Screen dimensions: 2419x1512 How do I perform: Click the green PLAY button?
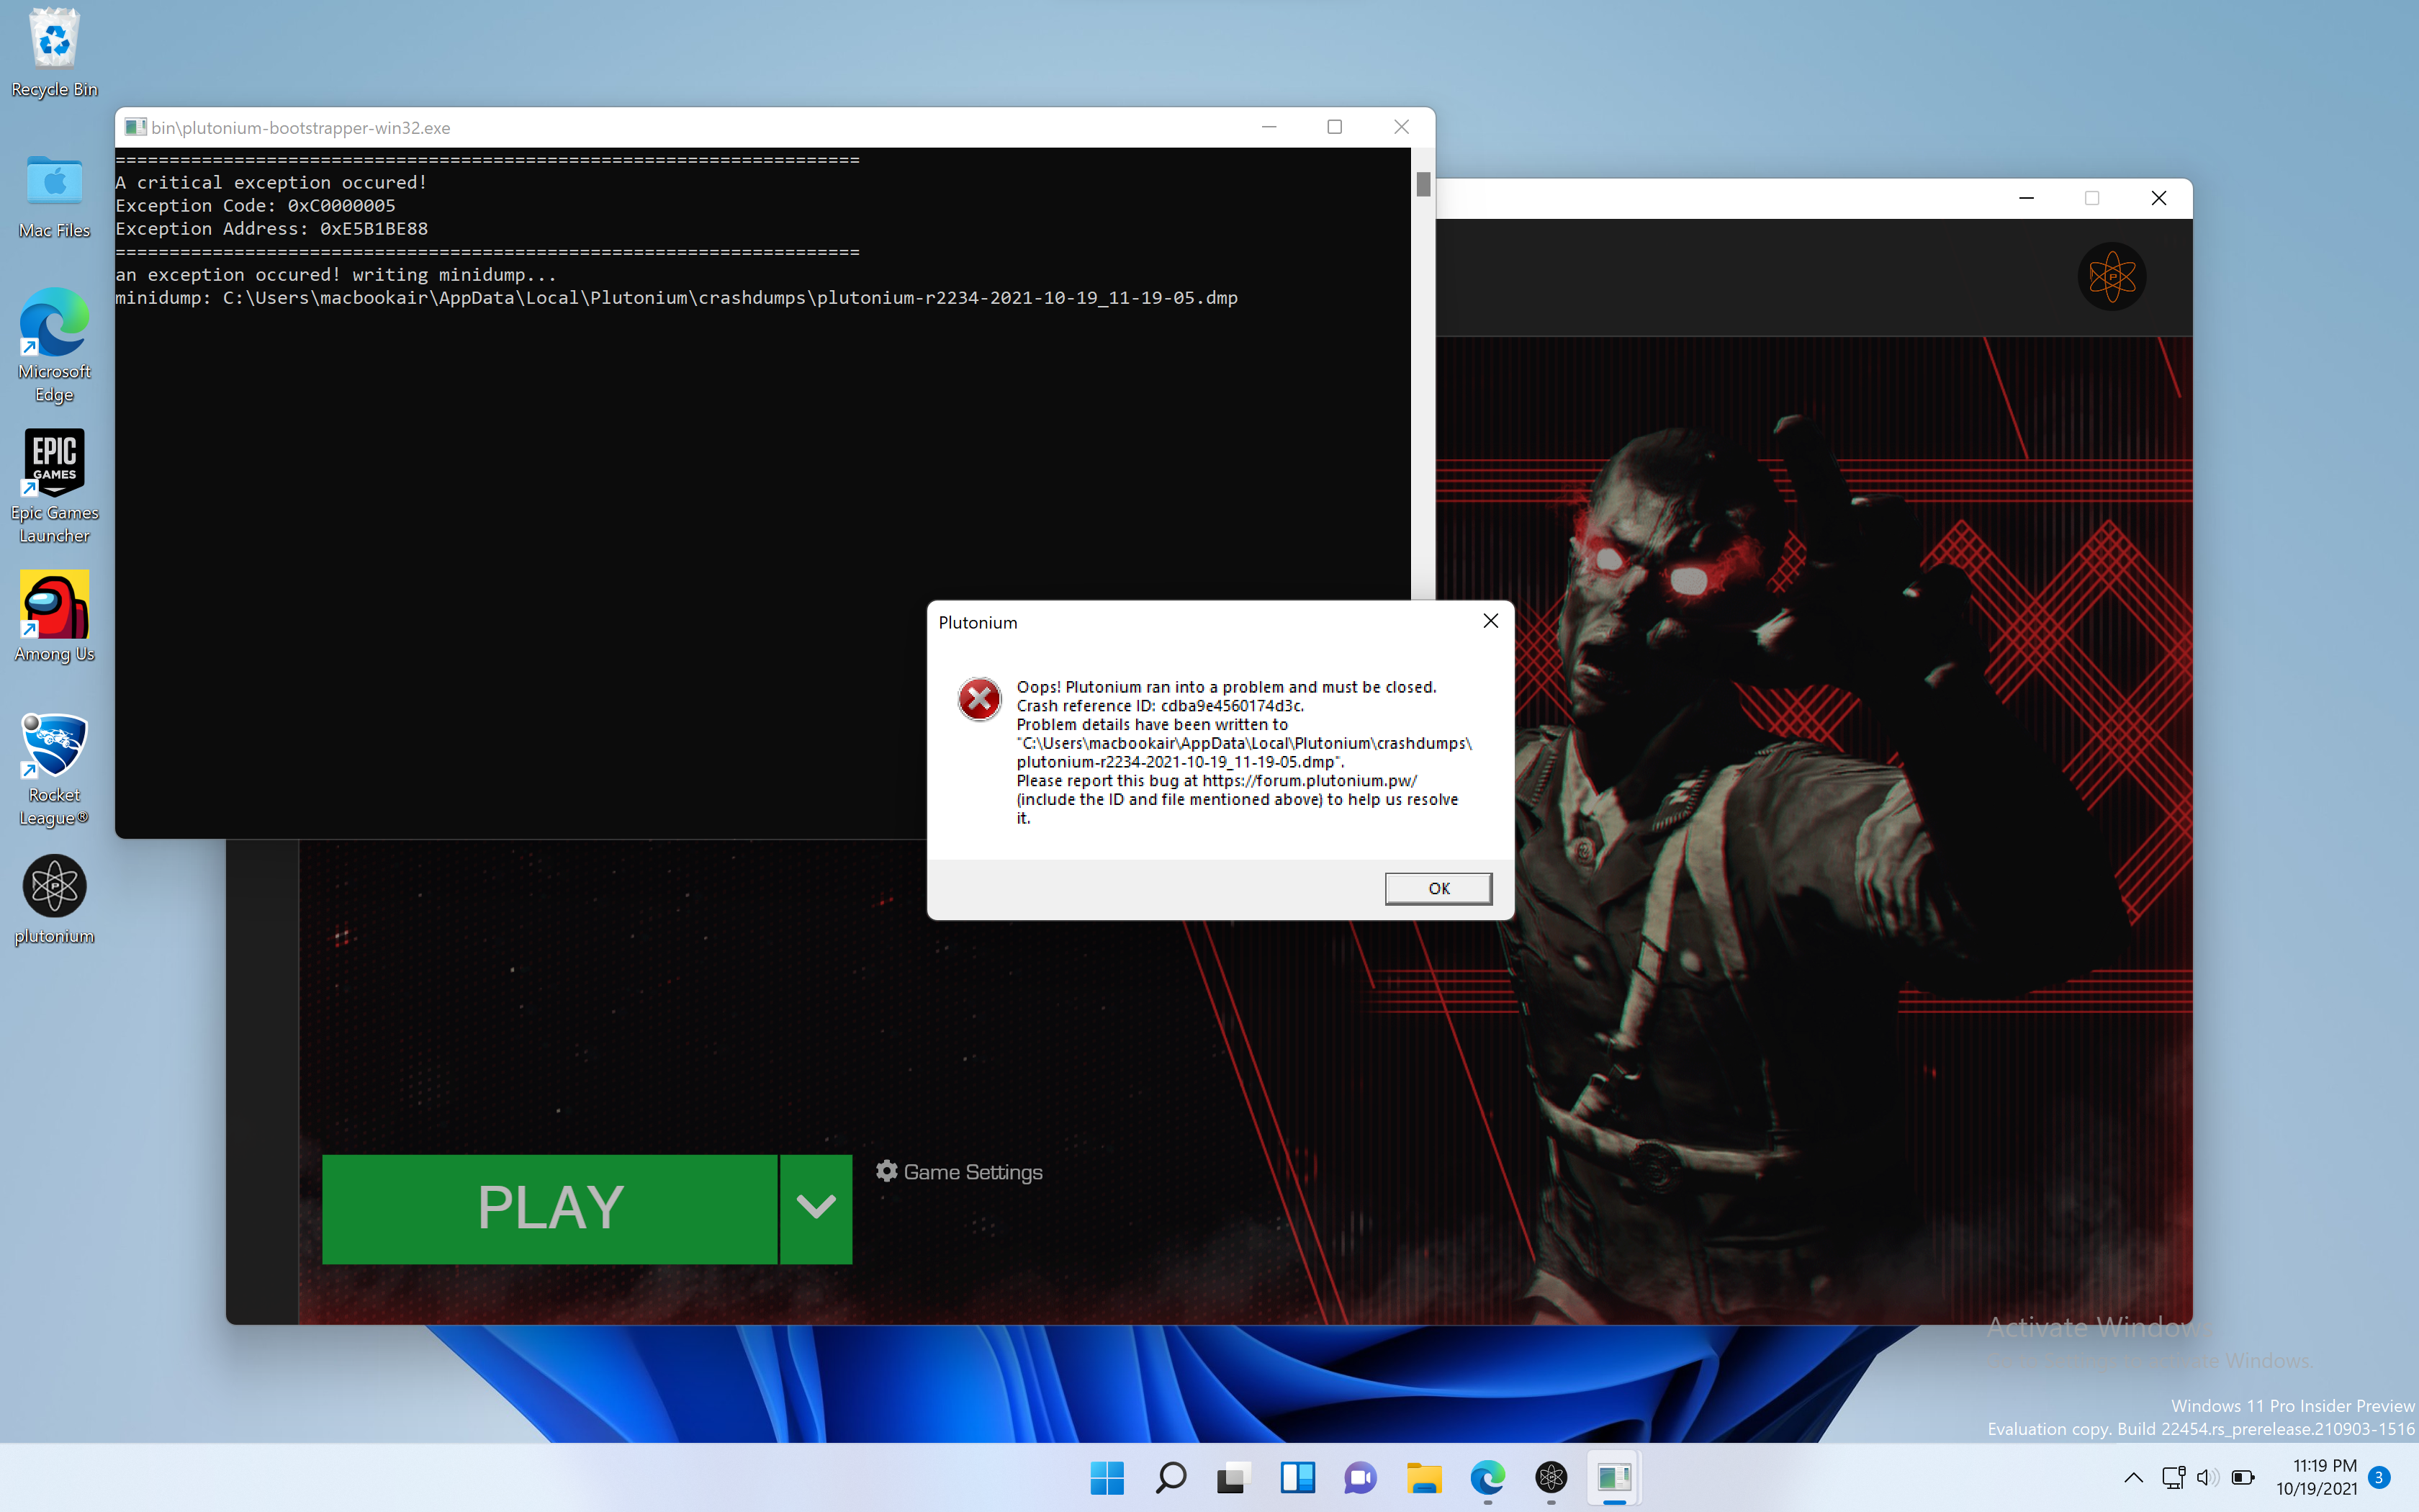(x=550, y=1208)
